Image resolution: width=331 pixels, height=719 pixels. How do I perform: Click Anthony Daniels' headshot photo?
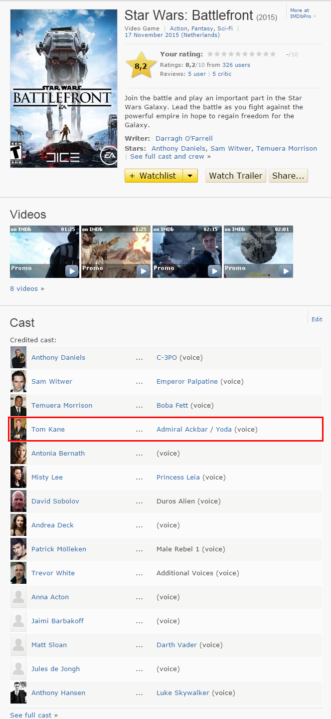click(x=18, y=357)
